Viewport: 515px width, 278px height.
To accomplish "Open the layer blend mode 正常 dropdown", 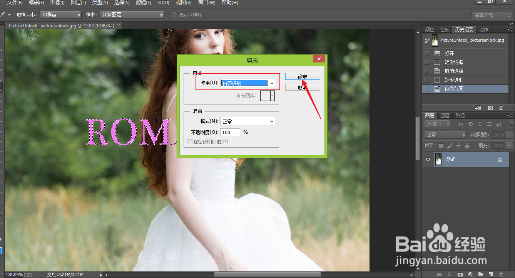I will (445, 135).
